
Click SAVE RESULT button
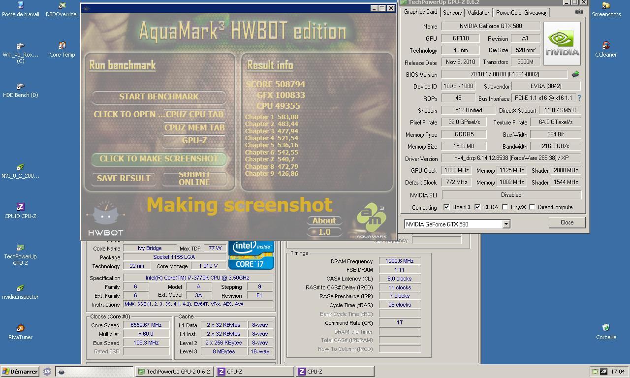pyautogui.click(x=124, y=178)
